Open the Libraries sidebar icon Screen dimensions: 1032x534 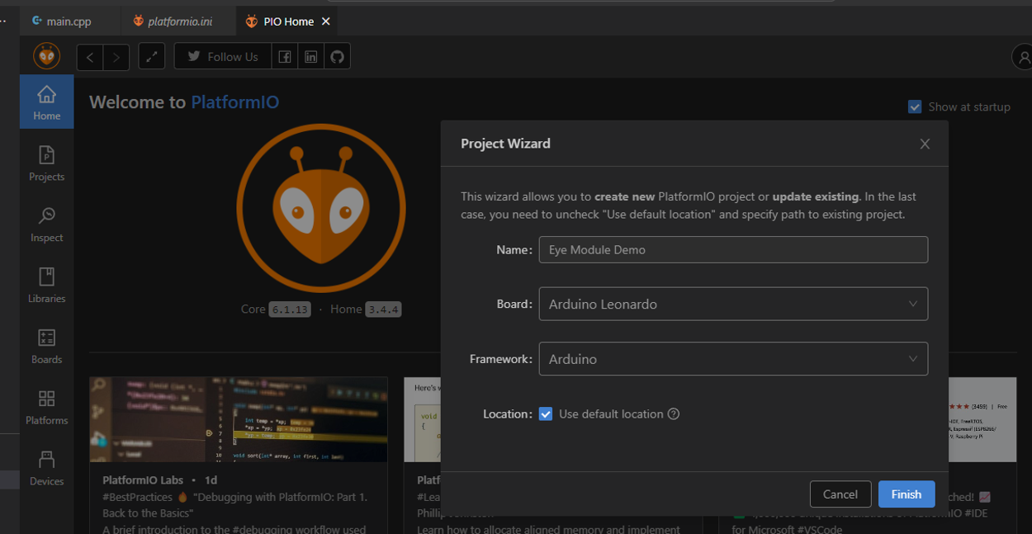click(46, 285)
